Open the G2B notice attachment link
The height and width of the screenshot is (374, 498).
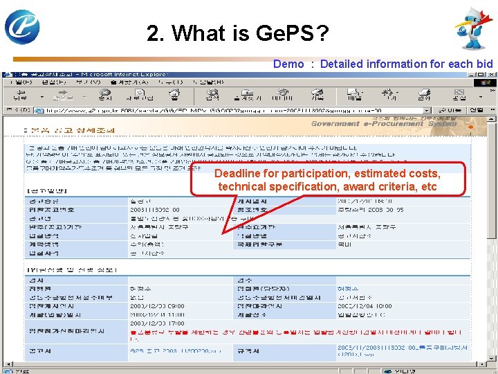176,351
